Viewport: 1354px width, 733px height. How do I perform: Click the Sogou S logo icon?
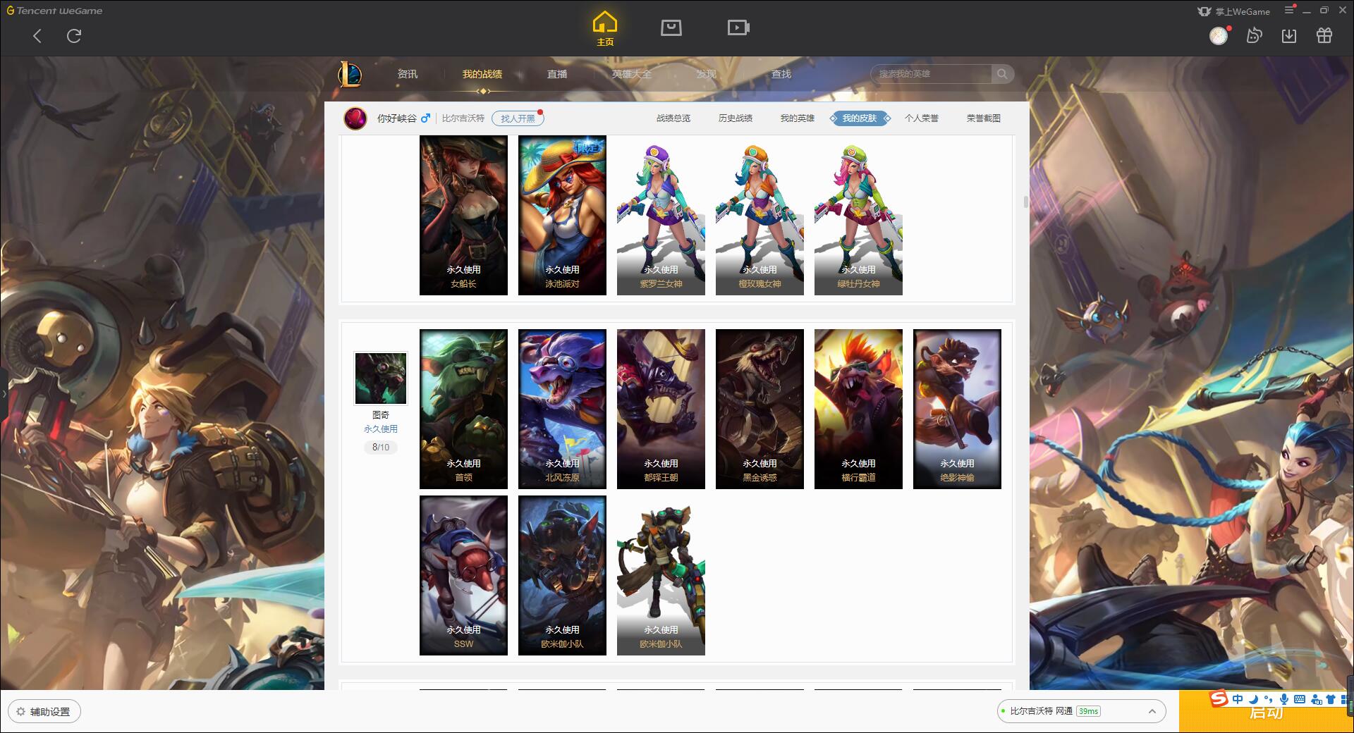point(1219,698)
